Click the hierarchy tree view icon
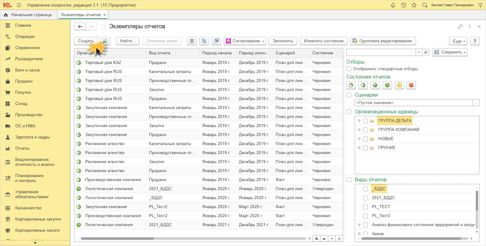Screen dimensions: 486x246 point(204,41)
